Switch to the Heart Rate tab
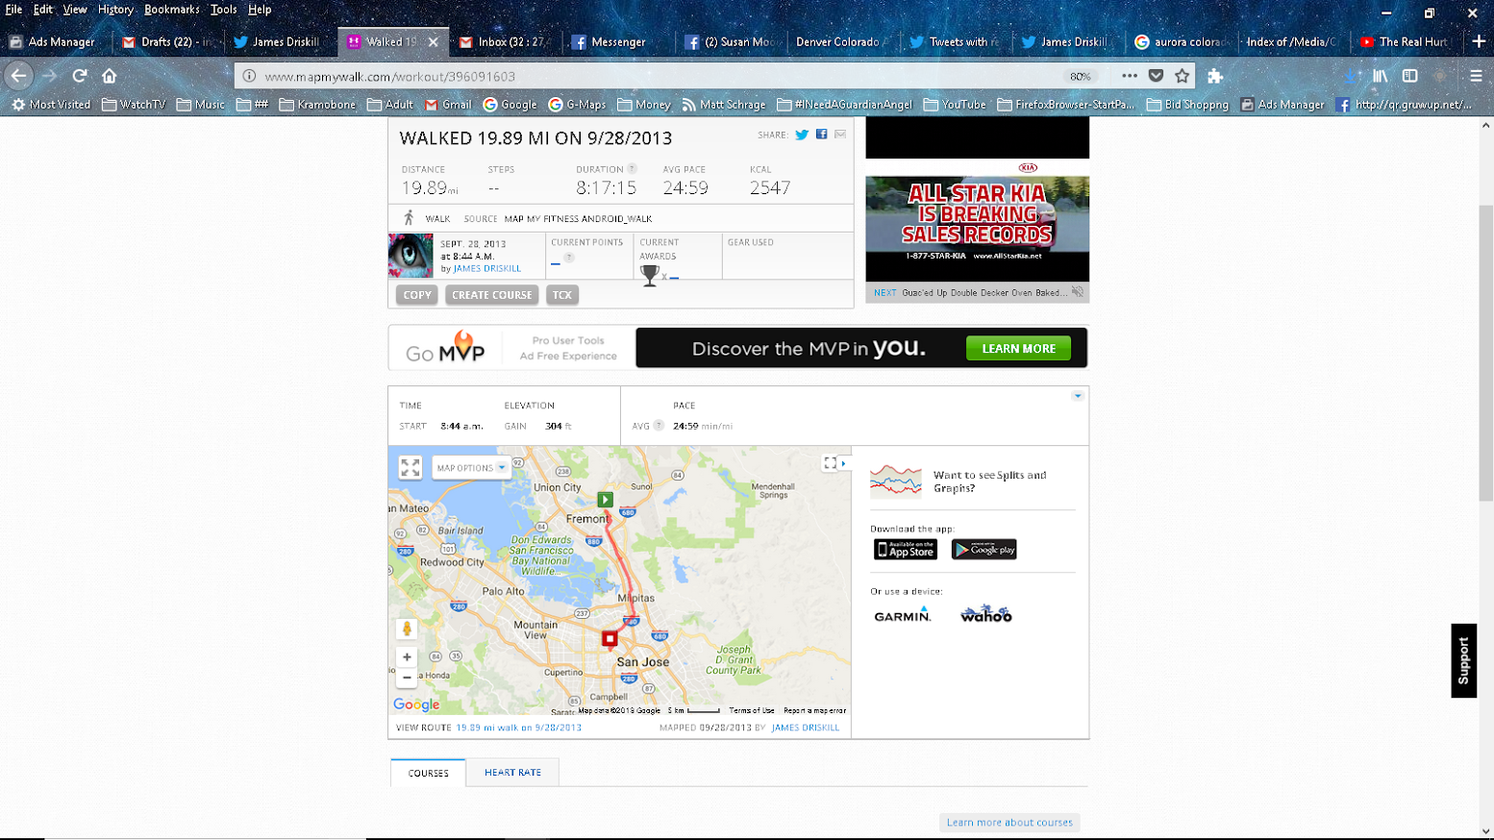The height and width of the screenshot is (840, 1494). coord(512,773)
